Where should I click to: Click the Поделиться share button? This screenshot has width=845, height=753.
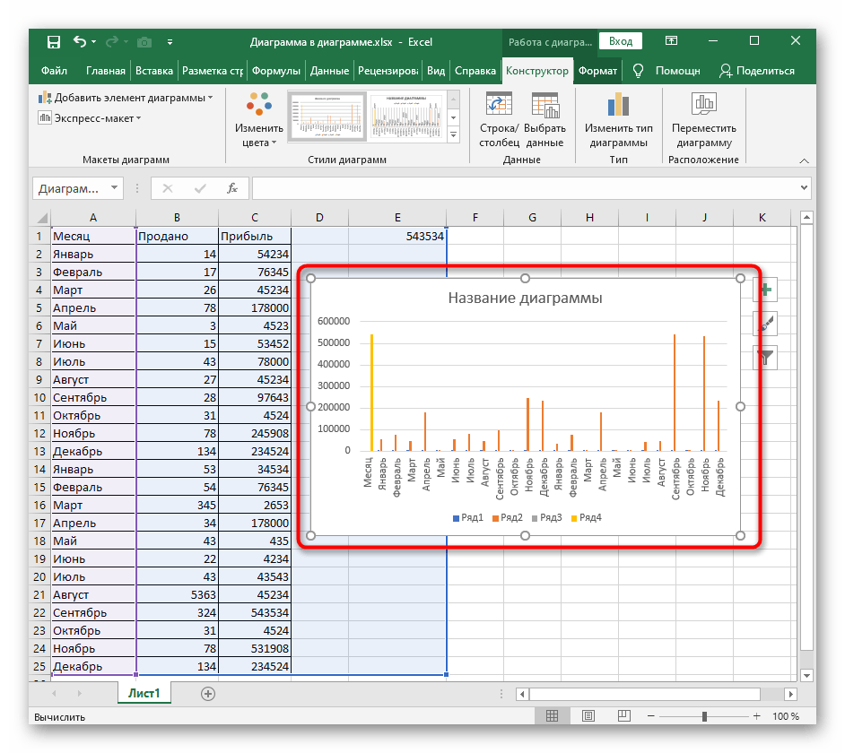tap(757, 71)
